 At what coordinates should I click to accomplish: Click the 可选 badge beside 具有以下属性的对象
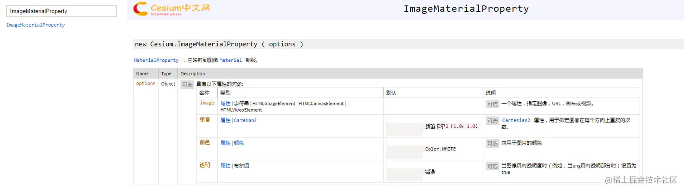click(x=187, y=84)
